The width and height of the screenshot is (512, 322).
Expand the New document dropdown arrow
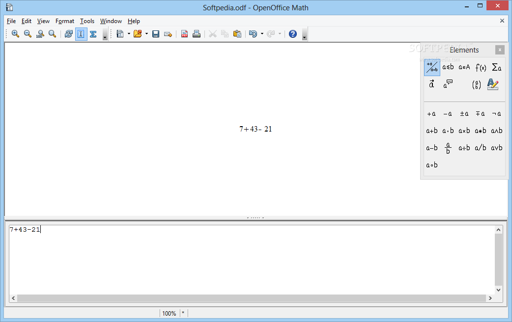point(129,33)
